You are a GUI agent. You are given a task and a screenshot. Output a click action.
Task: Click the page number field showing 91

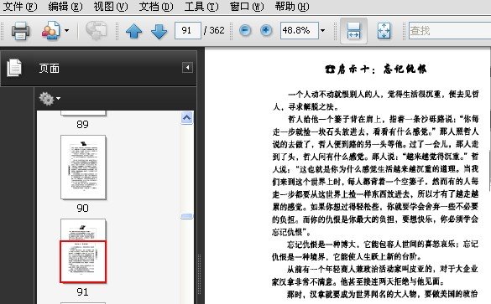pyautogui.click(x=187, y=30)
